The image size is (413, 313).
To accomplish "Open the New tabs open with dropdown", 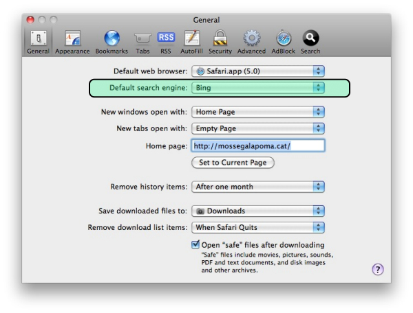I will click(x=258, y=128).
